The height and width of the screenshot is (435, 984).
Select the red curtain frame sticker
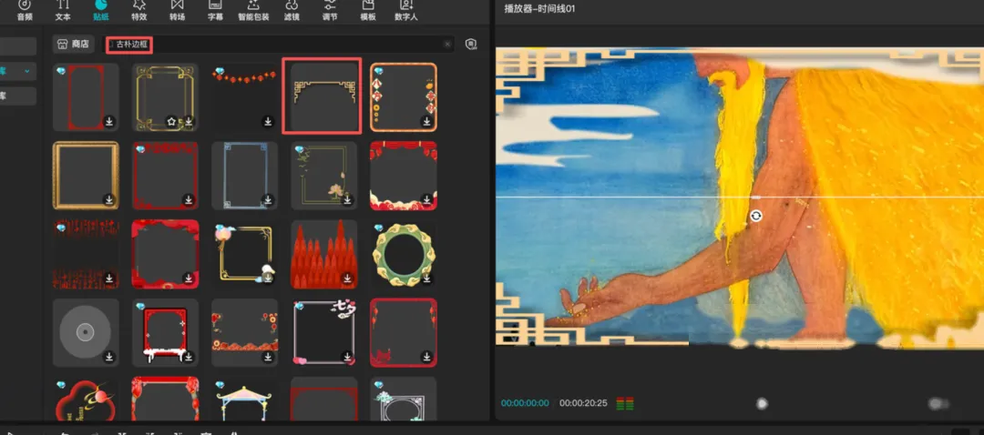coord(166,400)
